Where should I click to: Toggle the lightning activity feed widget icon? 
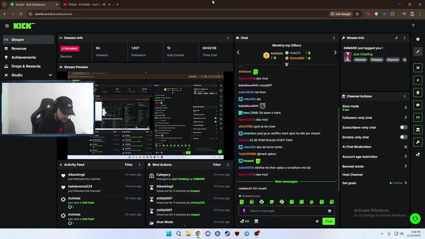tap(418, 80)
